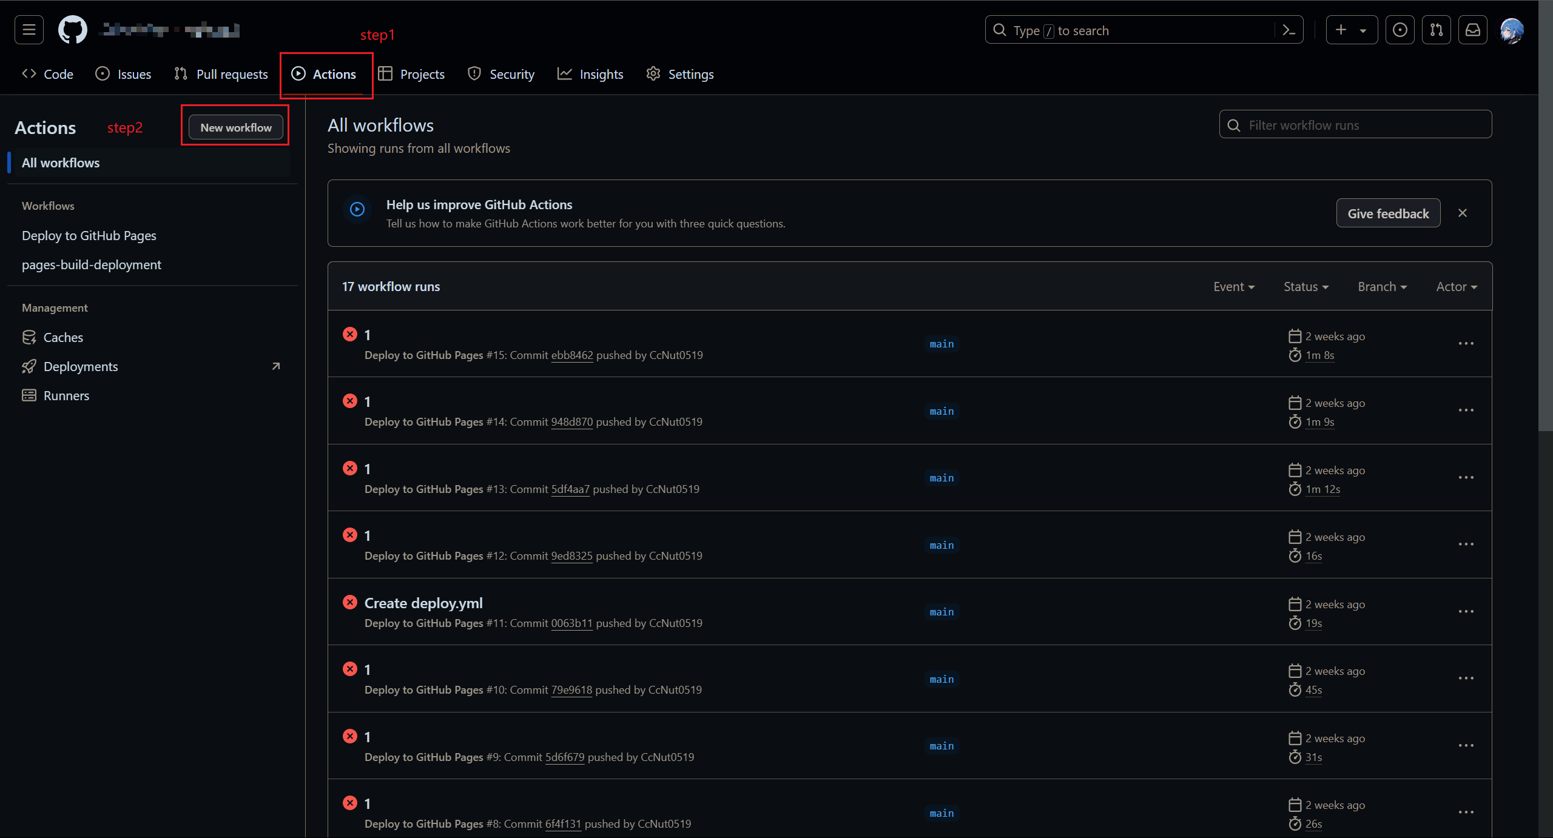The height and width of the screenshot is (838, 1553).
Task: Click the New workflow button
Action: point(236,127)
